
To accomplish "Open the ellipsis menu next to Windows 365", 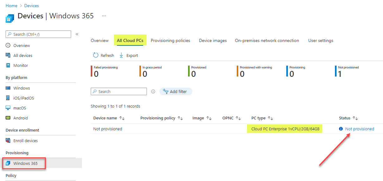I will point(104,16).
